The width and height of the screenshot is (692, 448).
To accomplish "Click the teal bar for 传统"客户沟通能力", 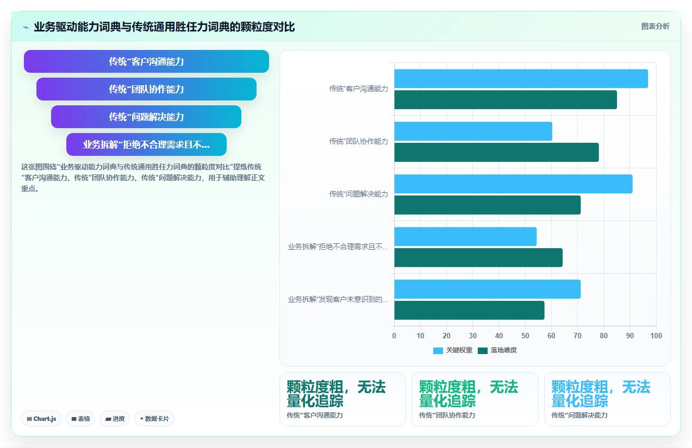I will 506,100.
